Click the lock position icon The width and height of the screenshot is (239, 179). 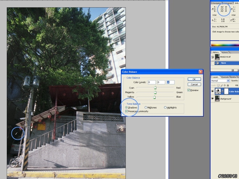225,85
